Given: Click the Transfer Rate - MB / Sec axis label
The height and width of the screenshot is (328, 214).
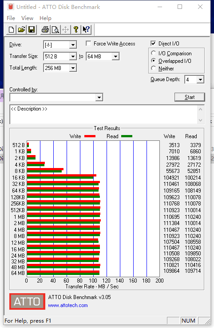Looking at the screenshot, I should click(x=92, y=287).
